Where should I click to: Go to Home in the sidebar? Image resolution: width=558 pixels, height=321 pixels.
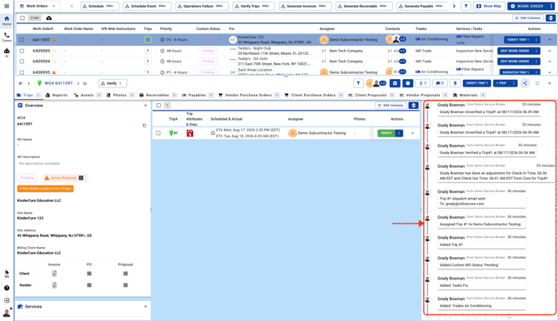click(x=7, y=20)
